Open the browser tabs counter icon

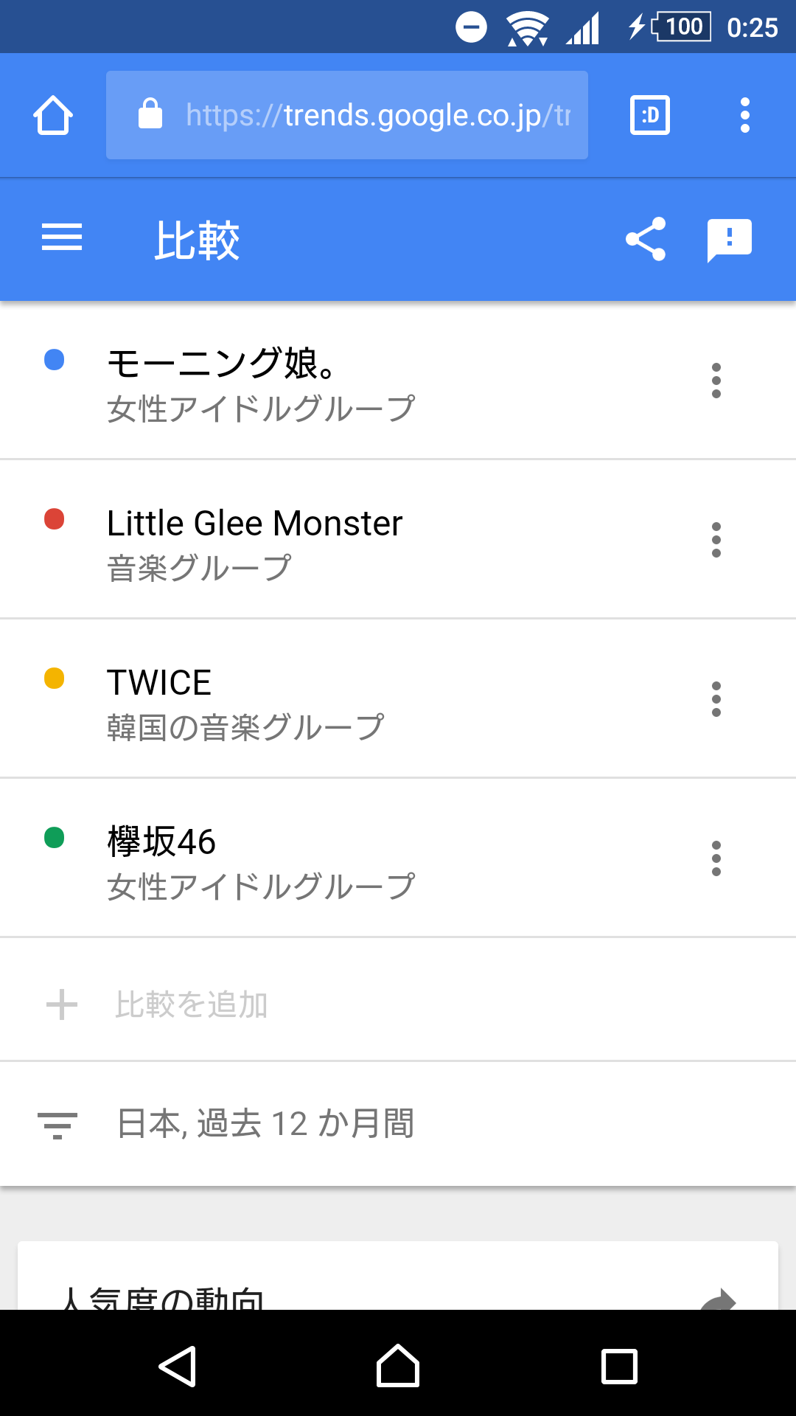coord(650,115)
